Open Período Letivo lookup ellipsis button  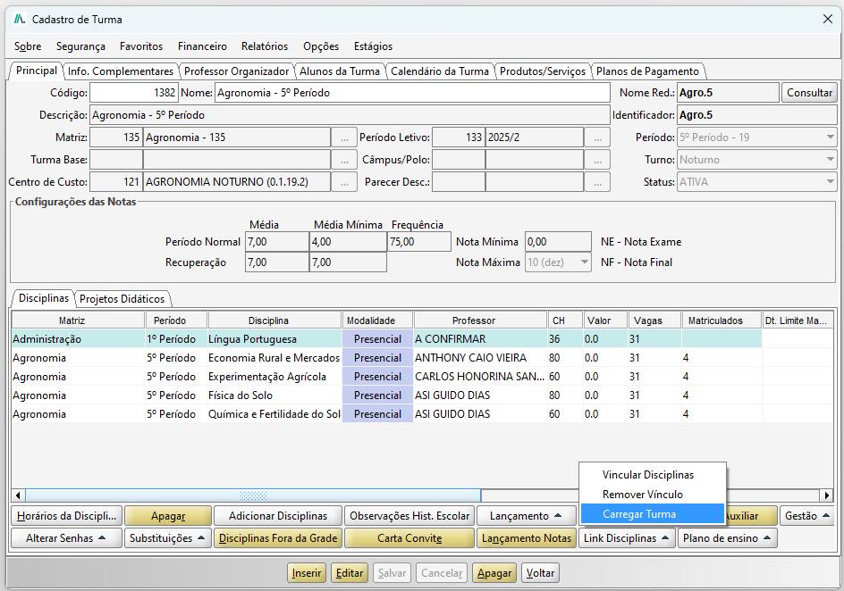597,137
